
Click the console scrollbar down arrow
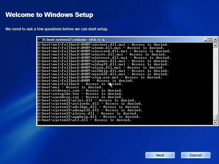pyautogui.click(x=215, y=122)
